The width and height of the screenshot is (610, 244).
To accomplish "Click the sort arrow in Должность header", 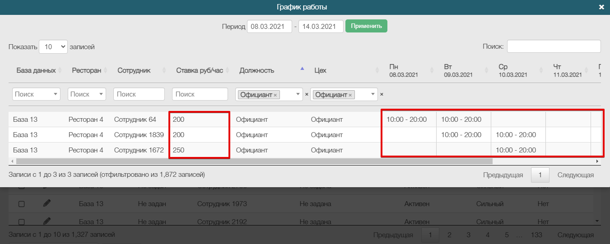I will (302, 69).
